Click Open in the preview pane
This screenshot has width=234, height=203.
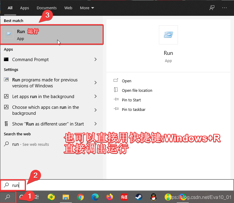click(127, 81)
